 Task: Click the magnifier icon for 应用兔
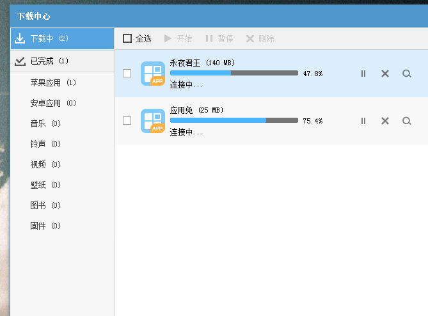tap(407, 121)
